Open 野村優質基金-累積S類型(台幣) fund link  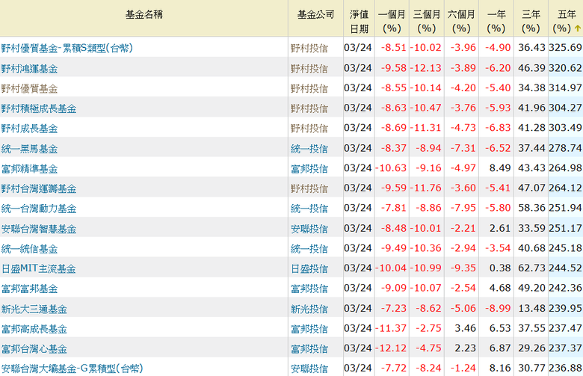67,48
